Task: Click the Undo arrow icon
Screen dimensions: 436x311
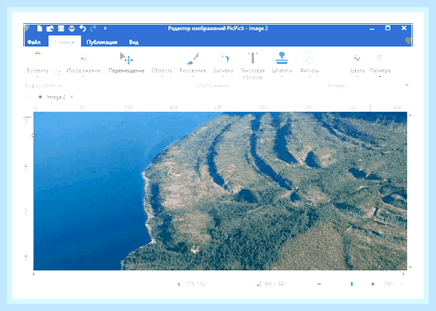Action: pos(82,28)
